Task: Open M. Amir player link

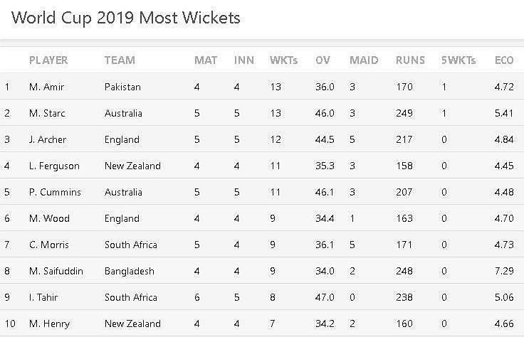Action: point(46,87)
